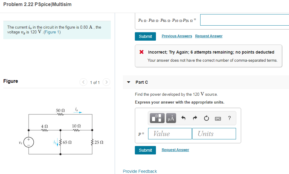The height and width of the screenshot is (174, 289).
Task: Click the redo arrow icon
Action: [x=195, y=118]
